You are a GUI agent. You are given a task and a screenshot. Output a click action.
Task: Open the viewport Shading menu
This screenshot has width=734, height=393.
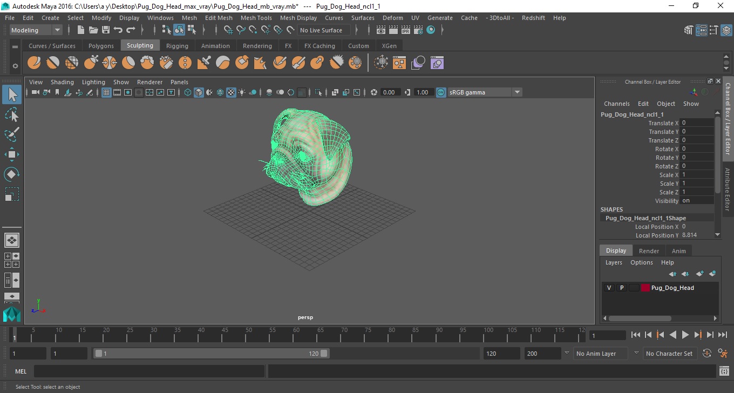pyautogui.click(x=62, y=82)
